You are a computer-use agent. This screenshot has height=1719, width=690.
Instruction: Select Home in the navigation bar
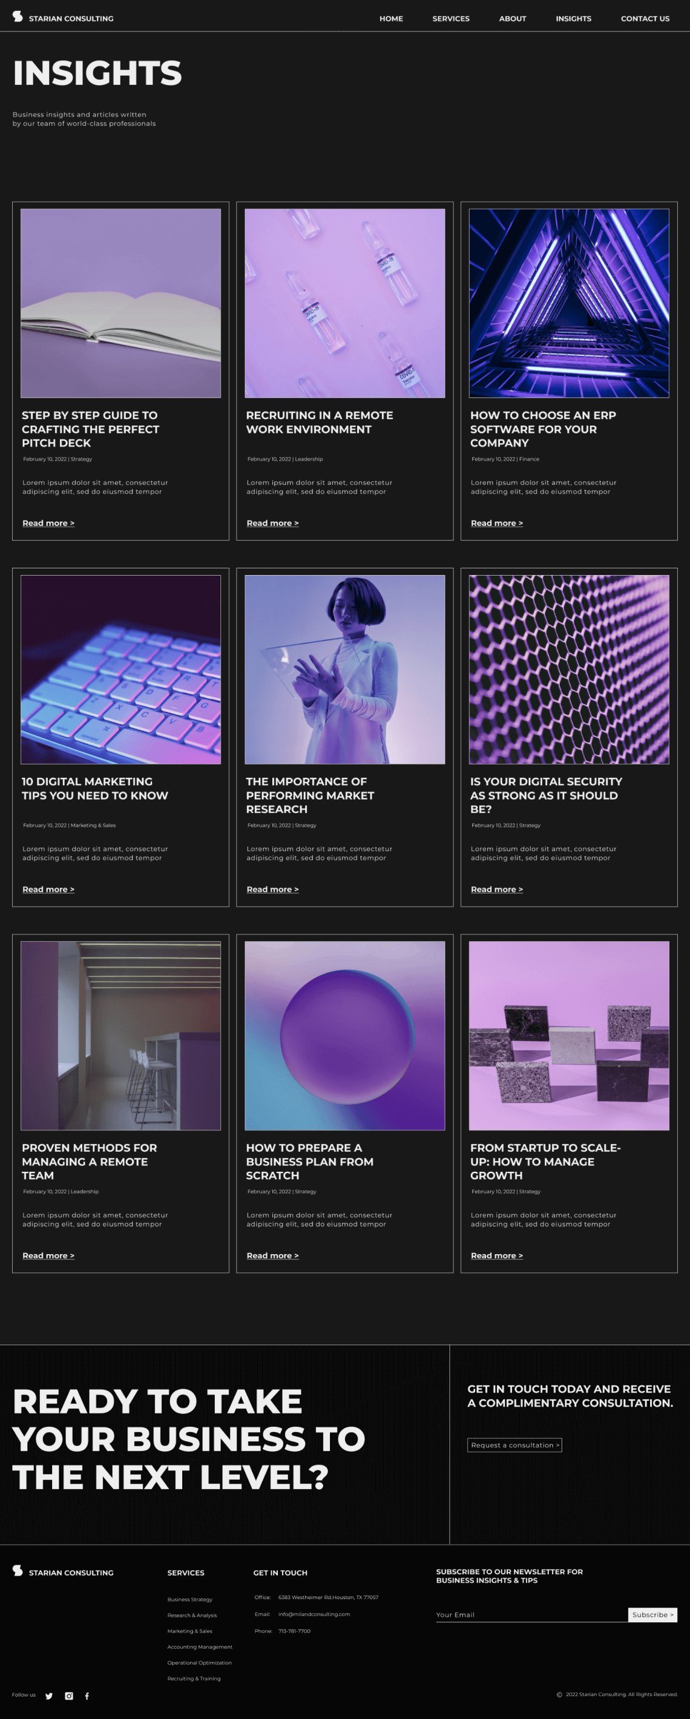(x=391, y=19)
